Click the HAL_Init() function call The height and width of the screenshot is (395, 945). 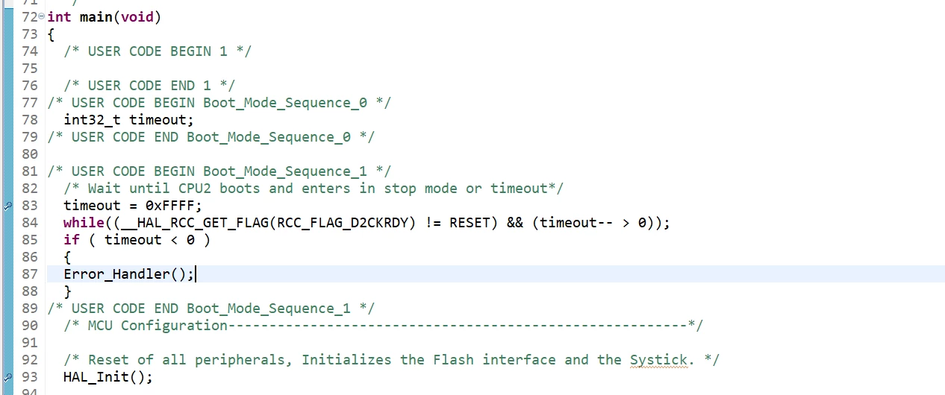[x=108, y=377]
